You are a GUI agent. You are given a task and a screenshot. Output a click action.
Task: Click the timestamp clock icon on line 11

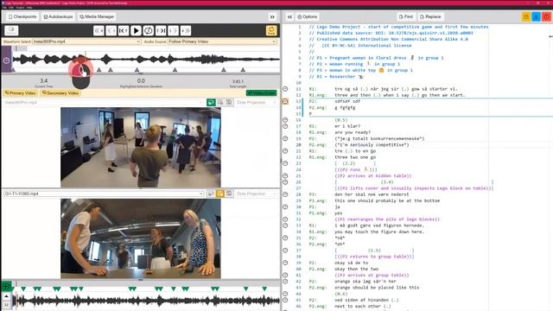point(285,89)
